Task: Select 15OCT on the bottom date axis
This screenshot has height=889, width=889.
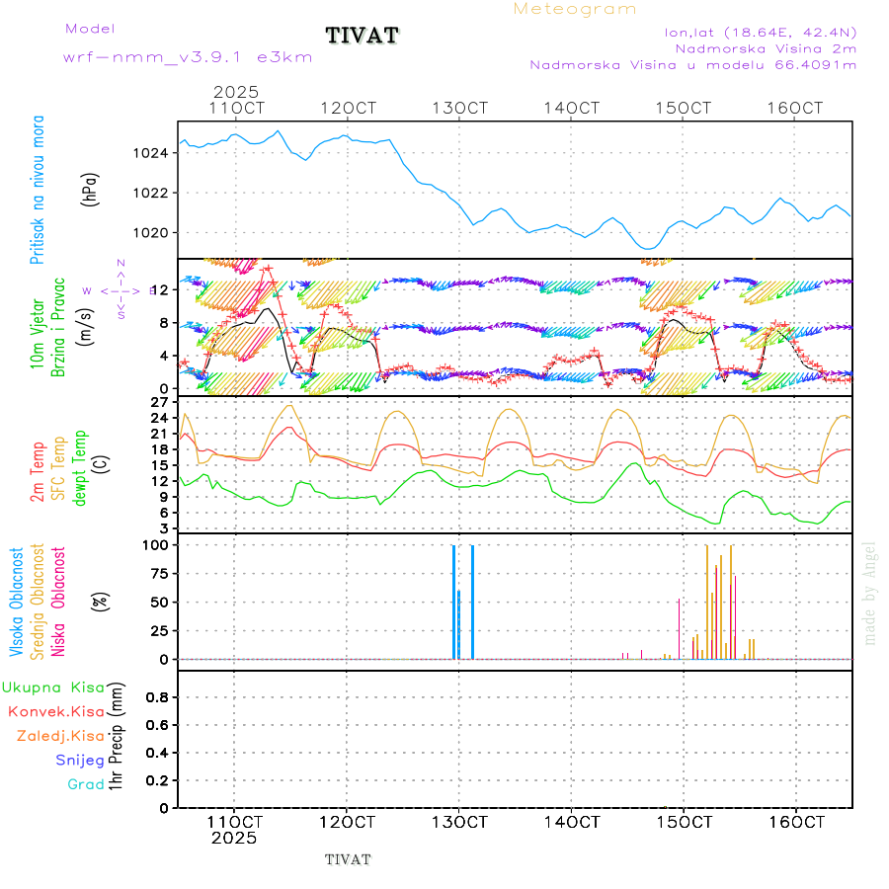Action: [x=684, y=821]
